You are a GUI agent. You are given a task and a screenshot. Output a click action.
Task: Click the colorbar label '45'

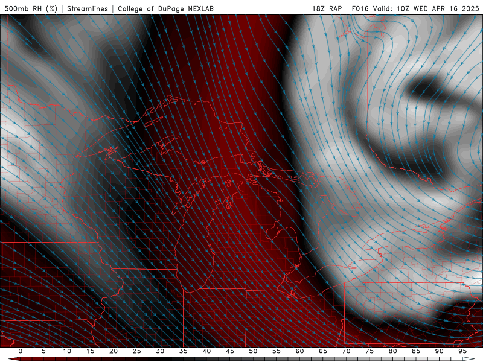pos(230,351)
